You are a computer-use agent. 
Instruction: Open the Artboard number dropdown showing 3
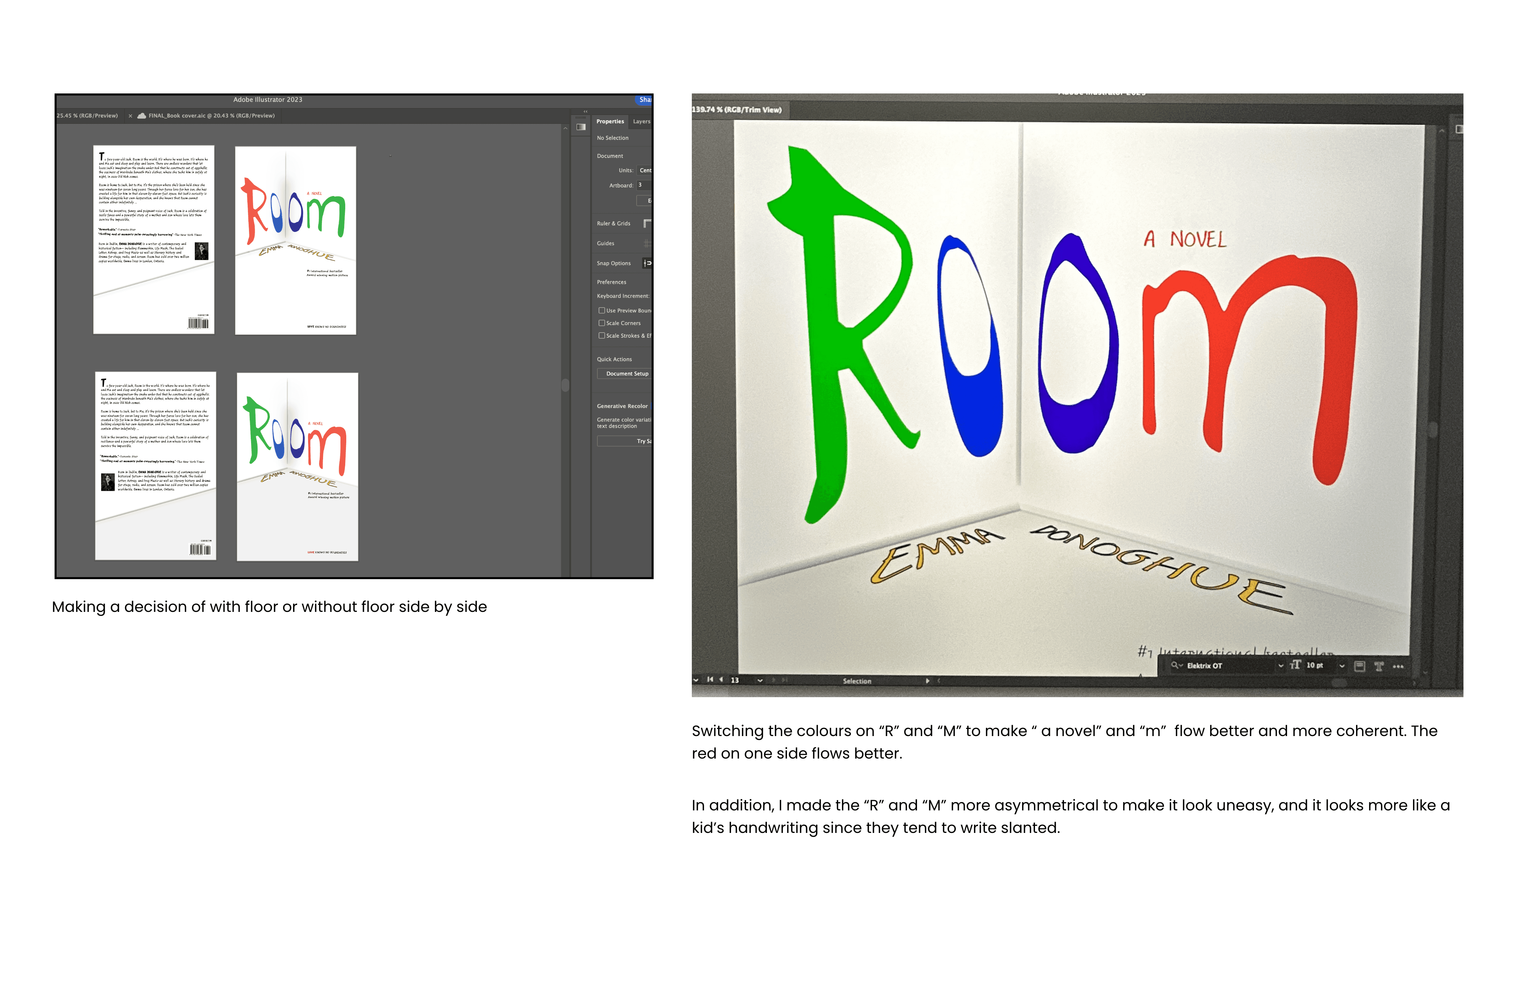tap(644, 185)
